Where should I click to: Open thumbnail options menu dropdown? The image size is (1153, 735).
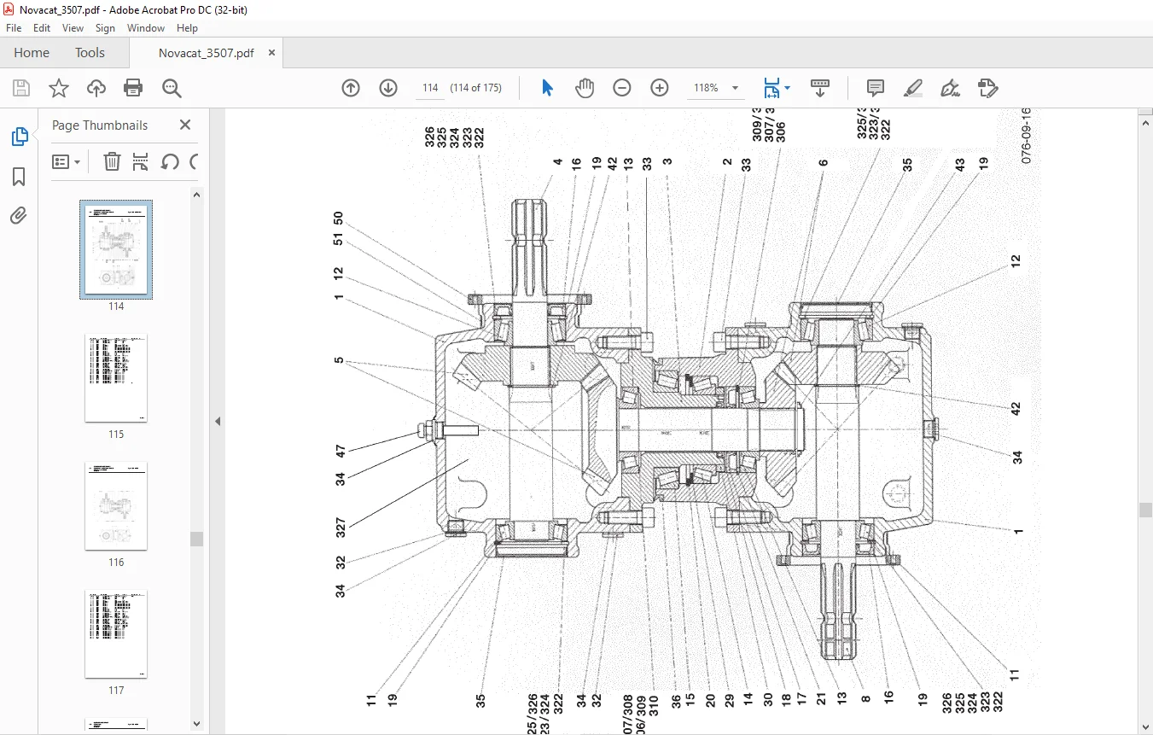click(67, 161)
